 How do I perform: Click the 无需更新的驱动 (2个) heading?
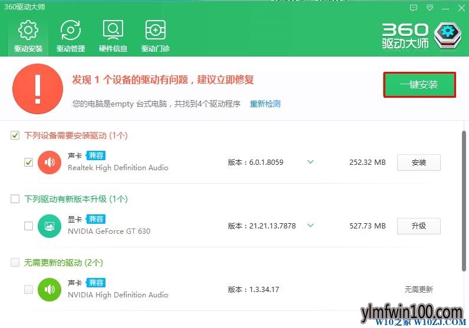[64, 263]
